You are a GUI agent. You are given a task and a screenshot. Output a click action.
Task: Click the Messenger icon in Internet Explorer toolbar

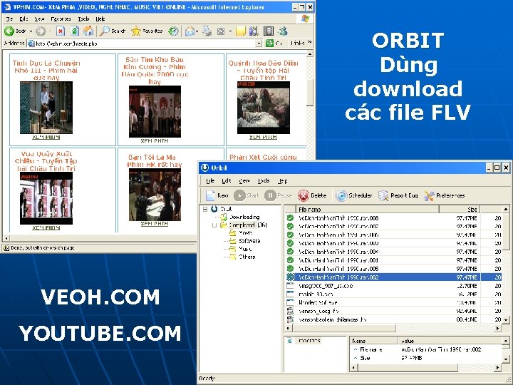283,31
